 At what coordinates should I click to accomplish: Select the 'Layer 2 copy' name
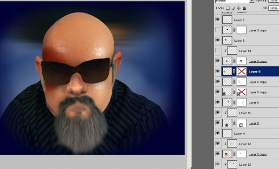(x=258, y=154)
